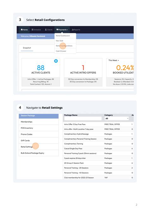Select Personal Training - 40 Sessions row
150x212 pixels.
pos(98,173)
